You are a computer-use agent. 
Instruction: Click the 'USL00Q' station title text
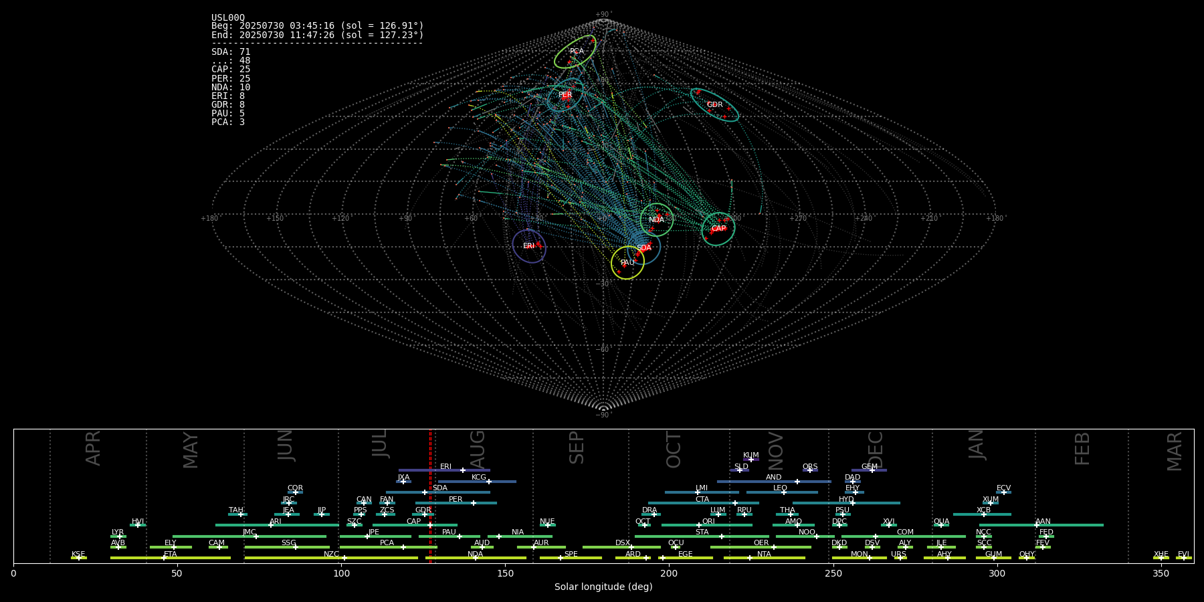(x=228, y=18)
